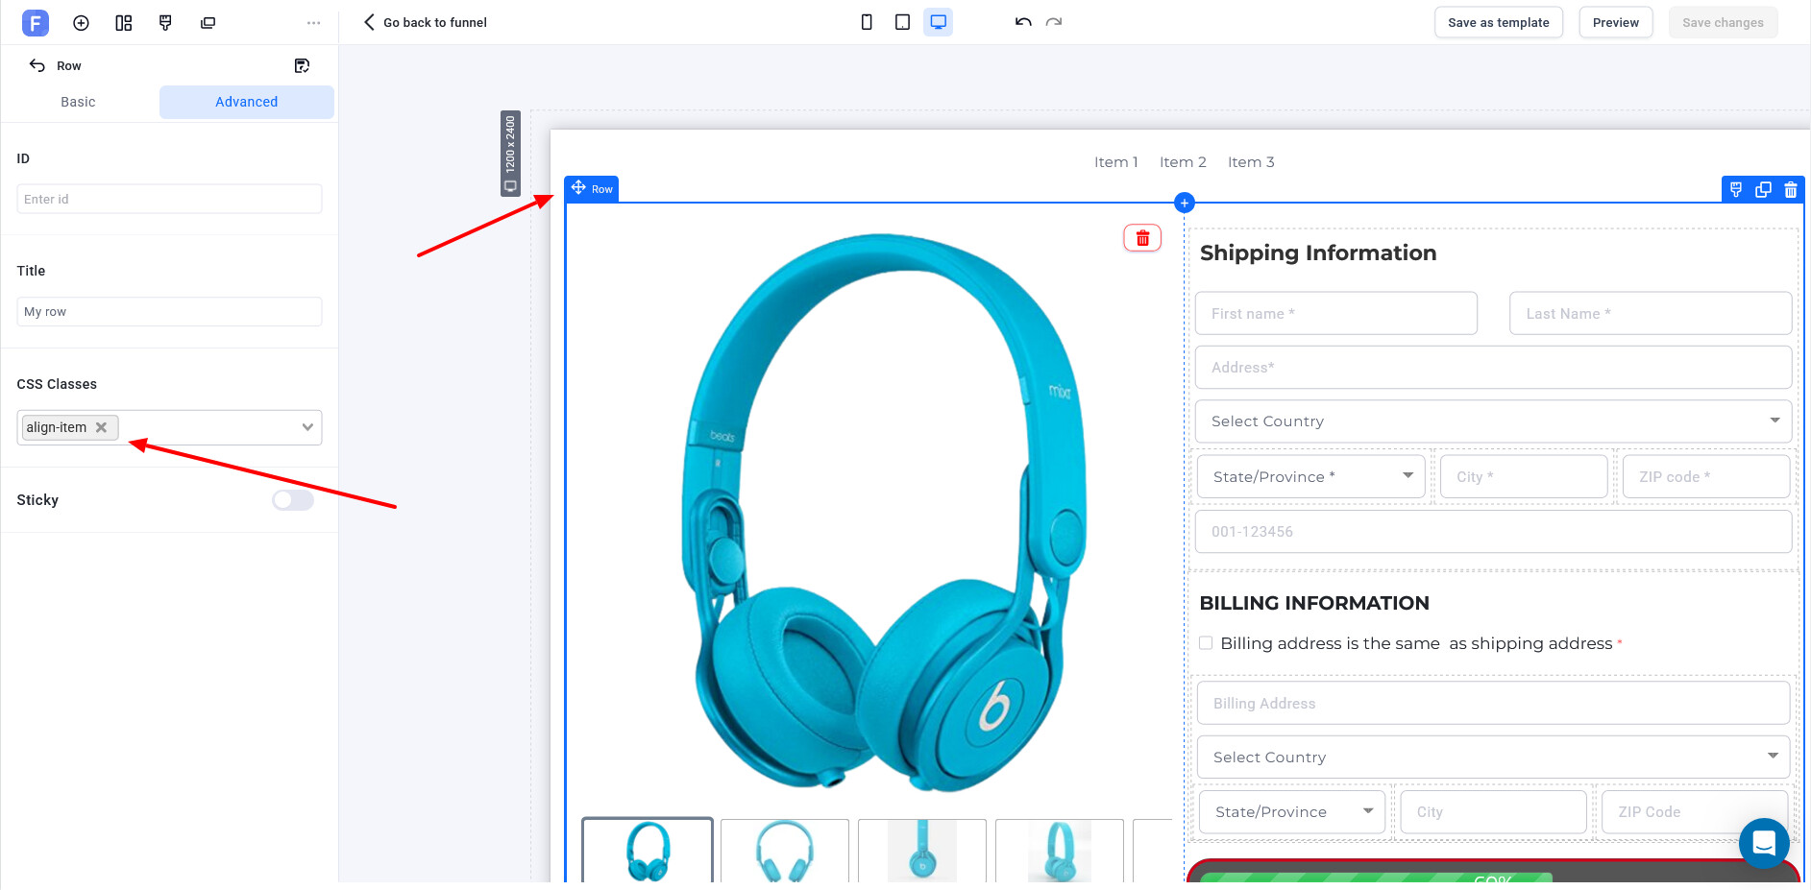Enable the Sticky toggle
Image resolution: width=1811 pixels, height=890 pixels.
(293, 500)
